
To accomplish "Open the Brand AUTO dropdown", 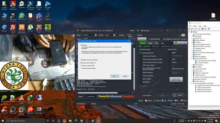I will (x=96, y=35).
